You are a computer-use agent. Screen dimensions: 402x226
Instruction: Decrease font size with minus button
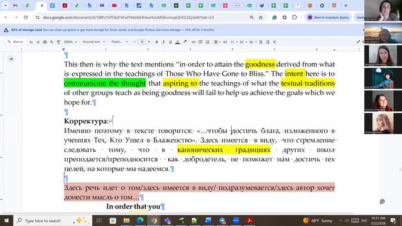[x=135, y=42]
